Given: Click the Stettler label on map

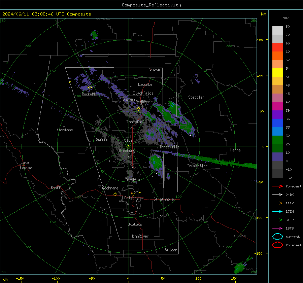Looking at the screenshot, I should [x=196, y=97].
